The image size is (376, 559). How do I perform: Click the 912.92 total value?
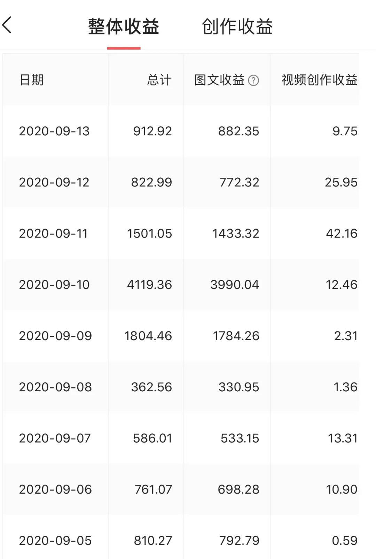[152, 131]
